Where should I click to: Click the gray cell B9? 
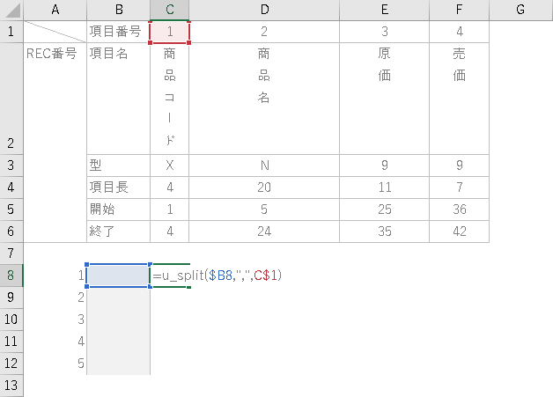(119, 298)
